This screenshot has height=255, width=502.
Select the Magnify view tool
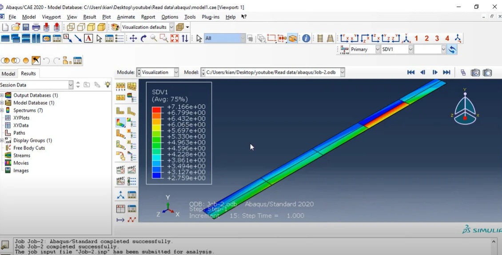(x=154, y=38)
